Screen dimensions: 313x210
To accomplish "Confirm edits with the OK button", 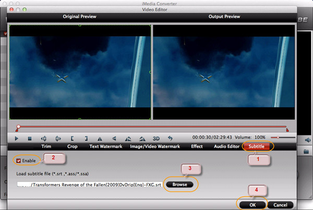I will click(252, 205).
